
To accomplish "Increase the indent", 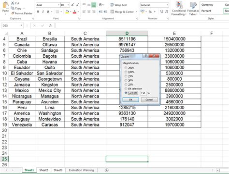I will pos(105,12).
